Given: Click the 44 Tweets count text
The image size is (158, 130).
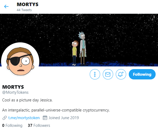Looking at the screenshot, I should [x=24, y=10].
